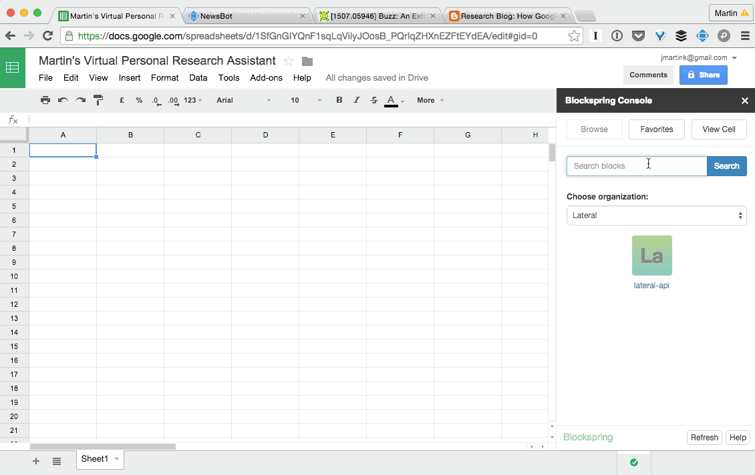Reload the current page
Viewport: 755px width, 475px height.
[x=47, y=35]
